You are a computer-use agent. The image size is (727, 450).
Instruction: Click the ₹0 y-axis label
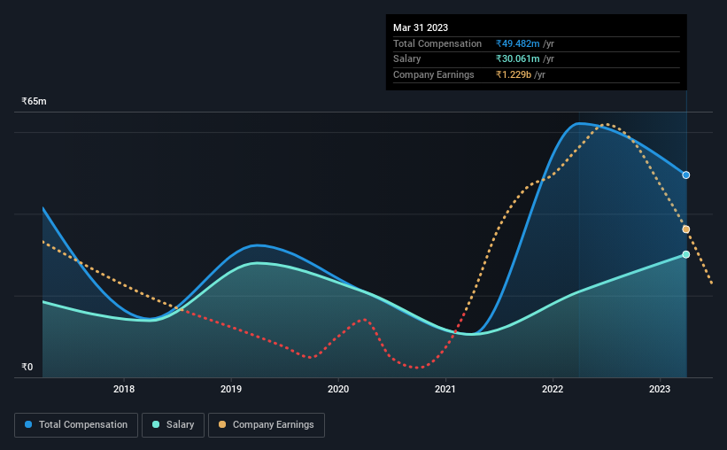pyautogui.click(x=27, y=367)
